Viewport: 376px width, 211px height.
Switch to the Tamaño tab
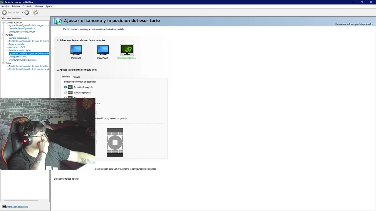[76, 77]
